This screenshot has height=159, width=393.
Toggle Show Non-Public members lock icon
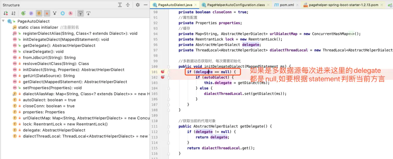coord(47,13)
